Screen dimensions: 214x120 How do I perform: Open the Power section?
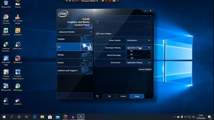click(x=75, y=63)
